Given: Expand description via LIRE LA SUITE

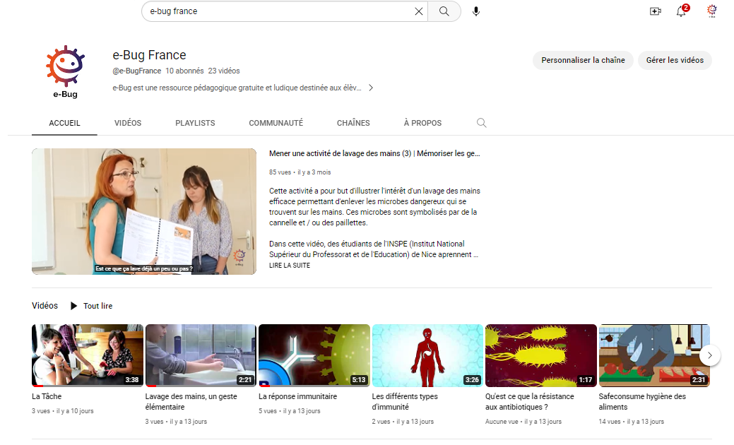Looking at the screenshot, I should point(290,266).
